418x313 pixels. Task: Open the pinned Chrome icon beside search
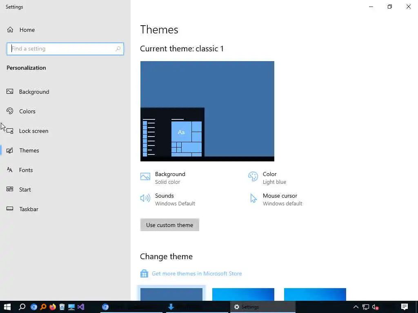(34, 307)
